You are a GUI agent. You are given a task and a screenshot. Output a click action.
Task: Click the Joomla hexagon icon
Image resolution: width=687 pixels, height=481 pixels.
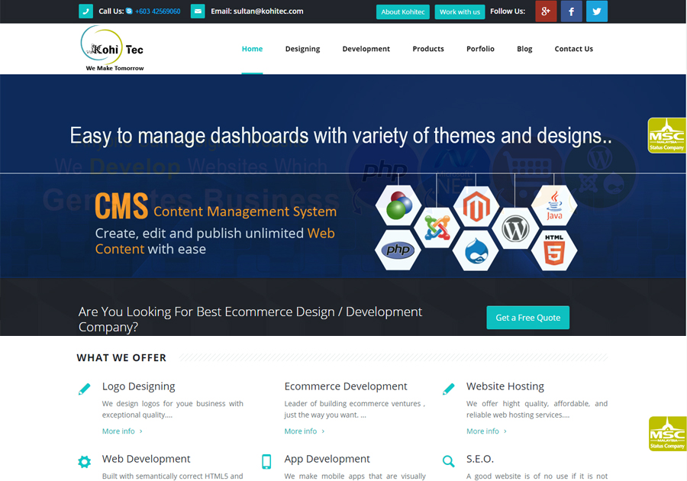tap(437, 228)
